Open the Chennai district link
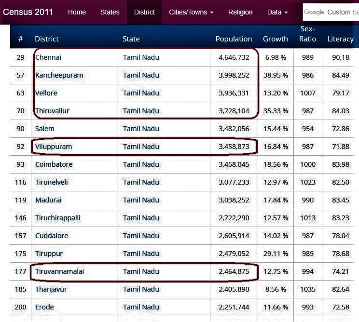 (x=48, y=57)
